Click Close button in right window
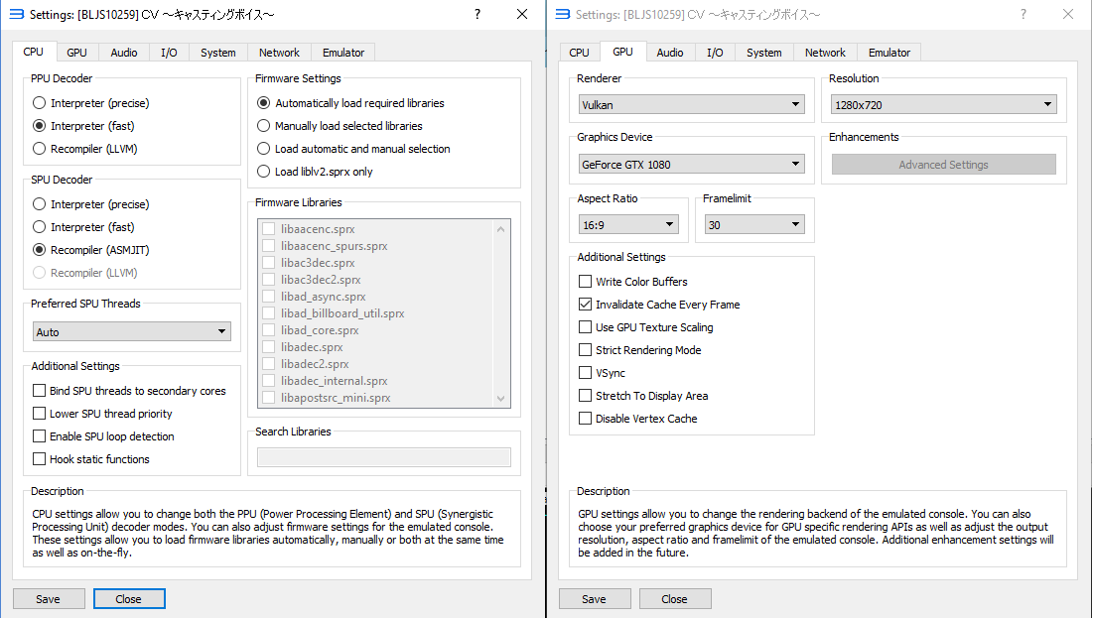Viewport: 1093px width, 618px height. [675, 599]
